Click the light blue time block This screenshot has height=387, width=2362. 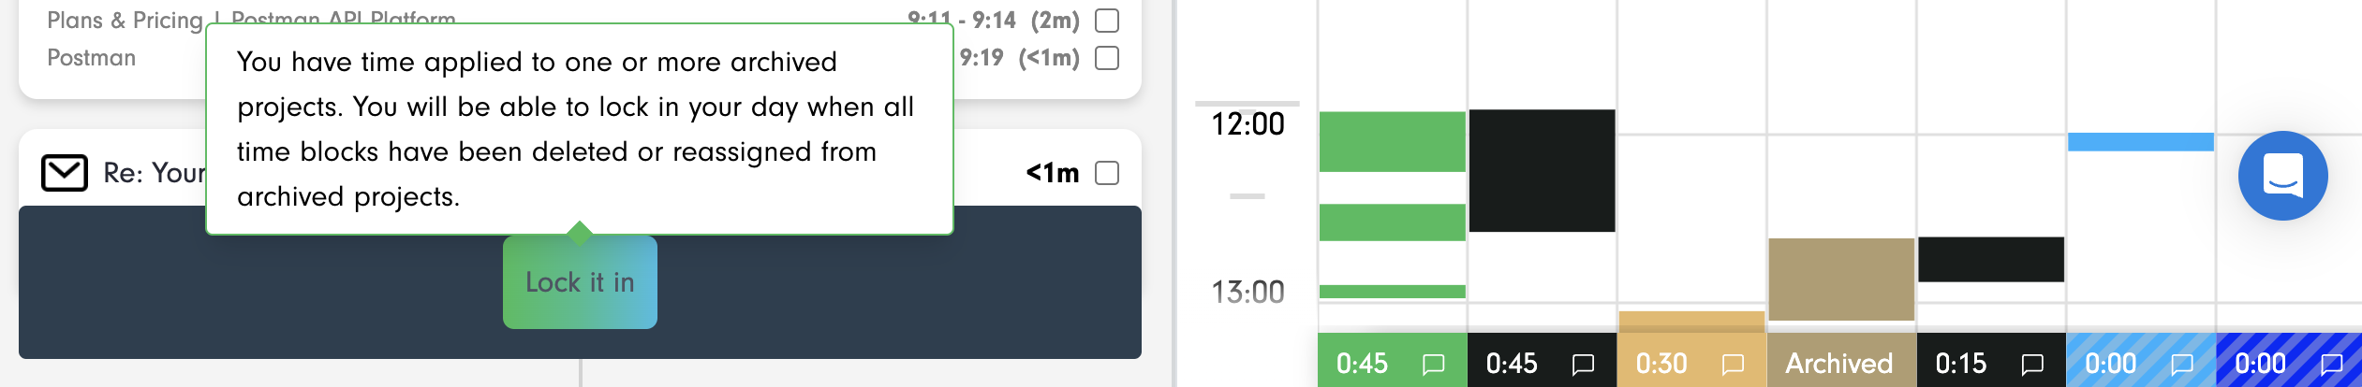(2141, 142)
